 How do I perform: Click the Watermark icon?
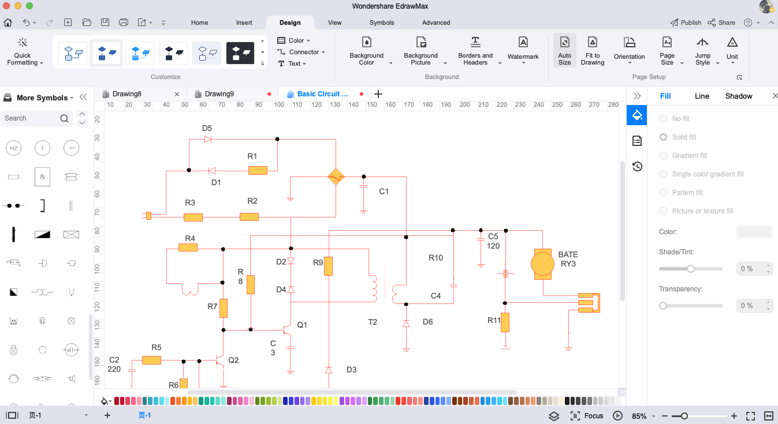(x=523, y=43)
